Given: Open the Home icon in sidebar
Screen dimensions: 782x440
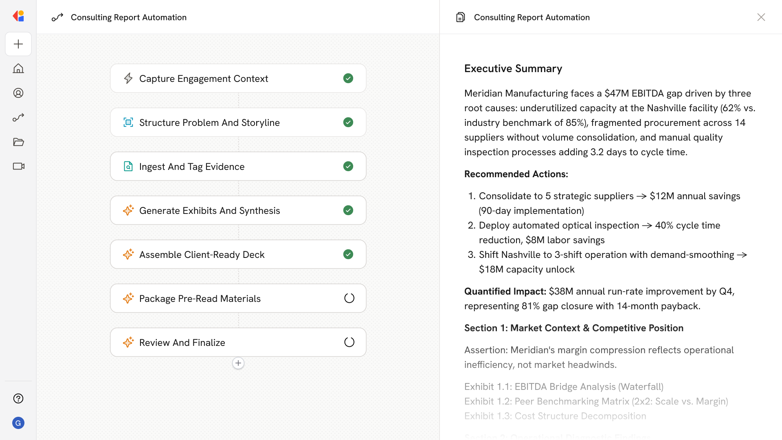Looking at the screenshot, I should coord(18,68).
